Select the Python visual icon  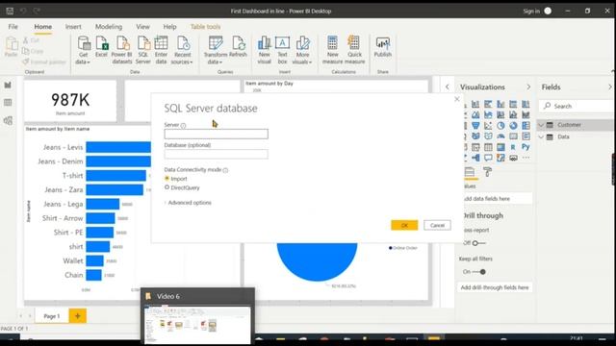(x=526, y=147)
